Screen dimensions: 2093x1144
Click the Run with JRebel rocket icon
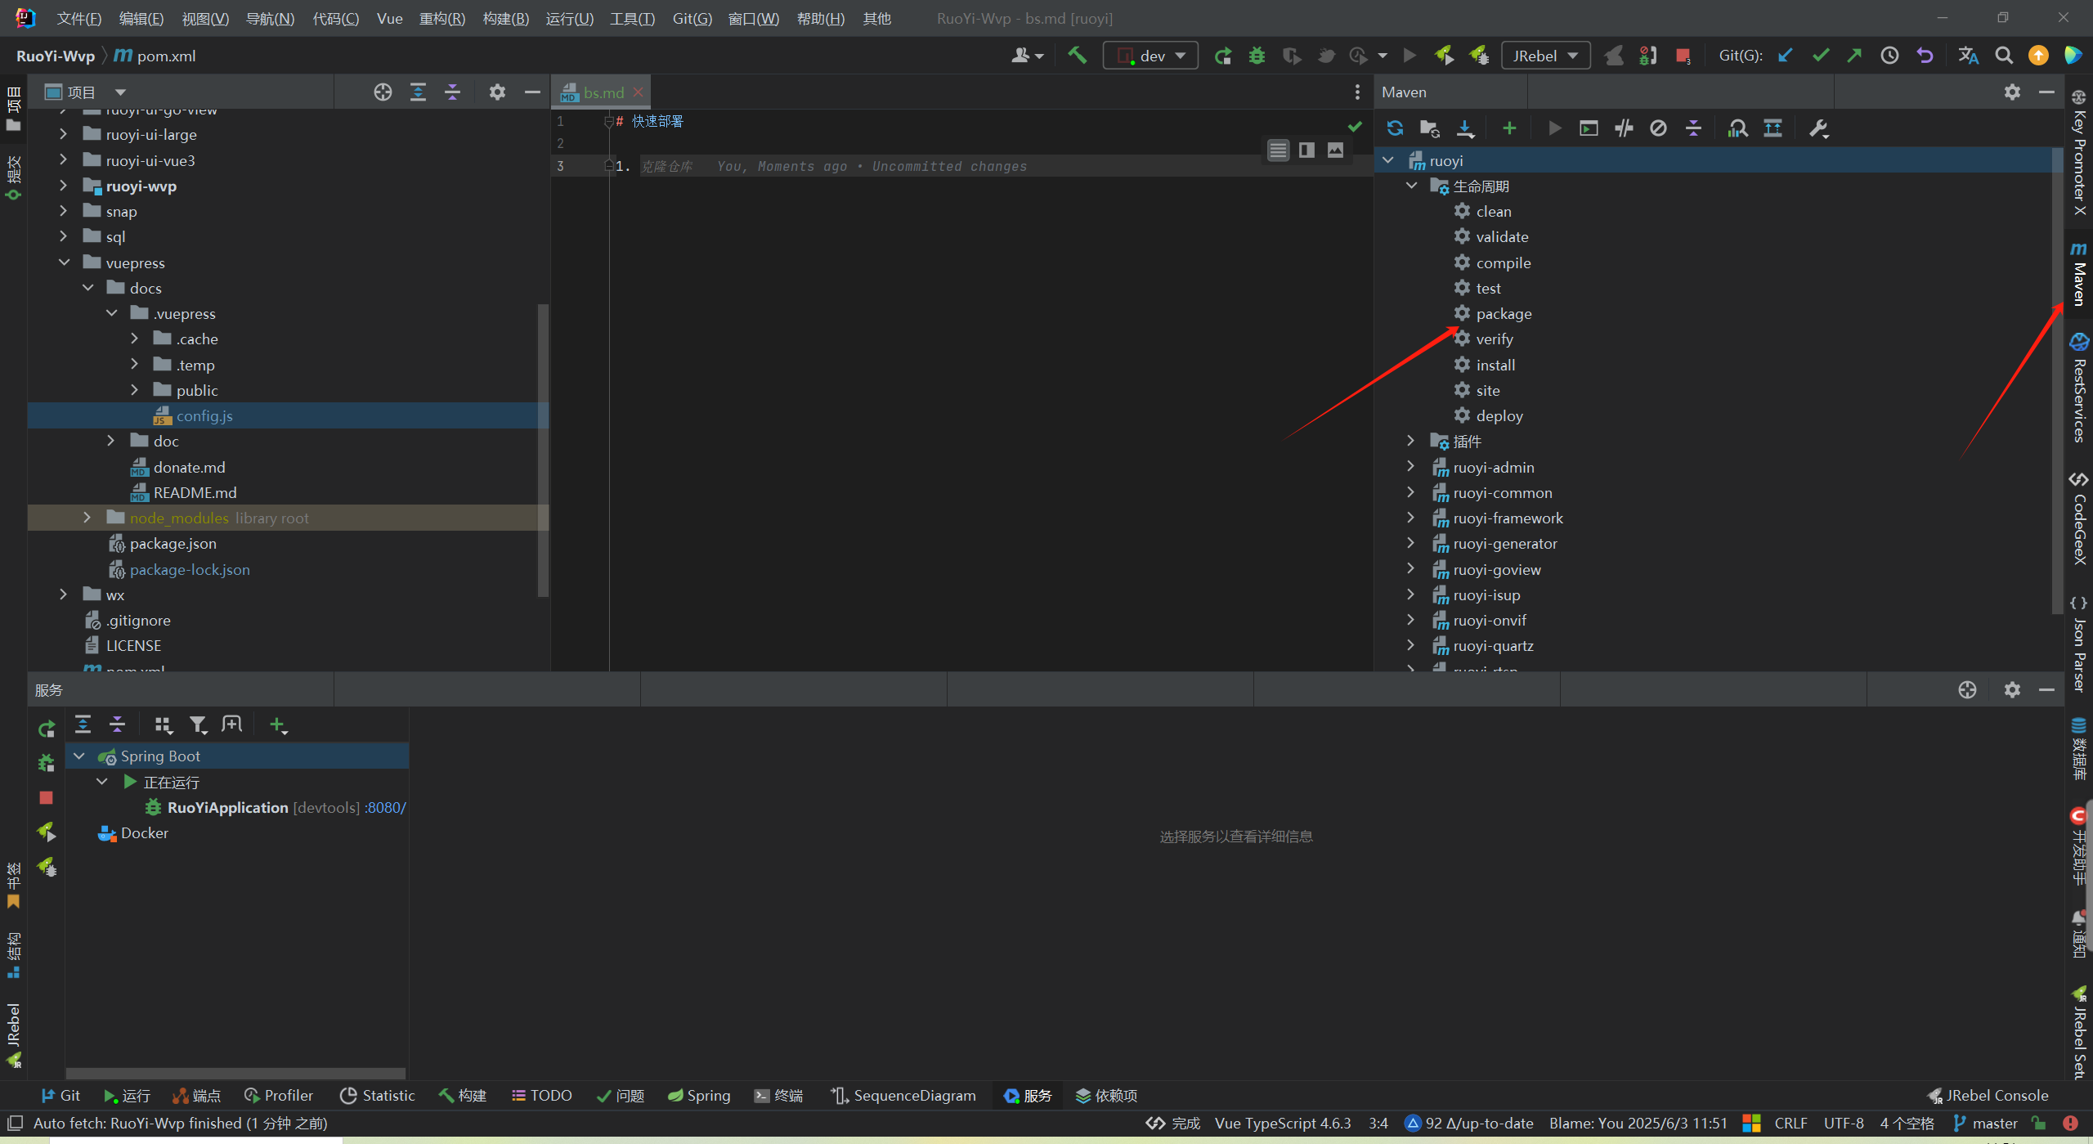click(1444, 56)
